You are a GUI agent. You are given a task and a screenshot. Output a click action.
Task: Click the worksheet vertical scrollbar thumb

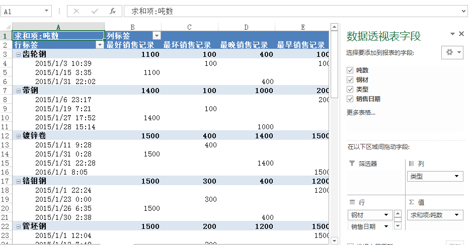click(x=335, y=64)
